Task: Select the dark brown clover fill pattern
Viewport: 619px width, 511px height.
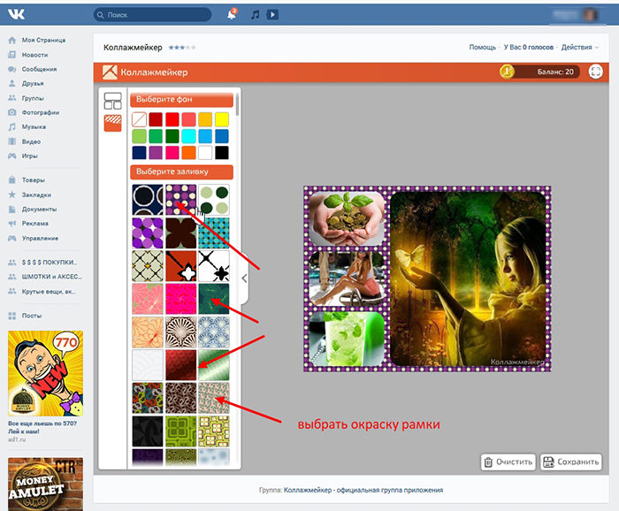Action: tap(180, 233)
